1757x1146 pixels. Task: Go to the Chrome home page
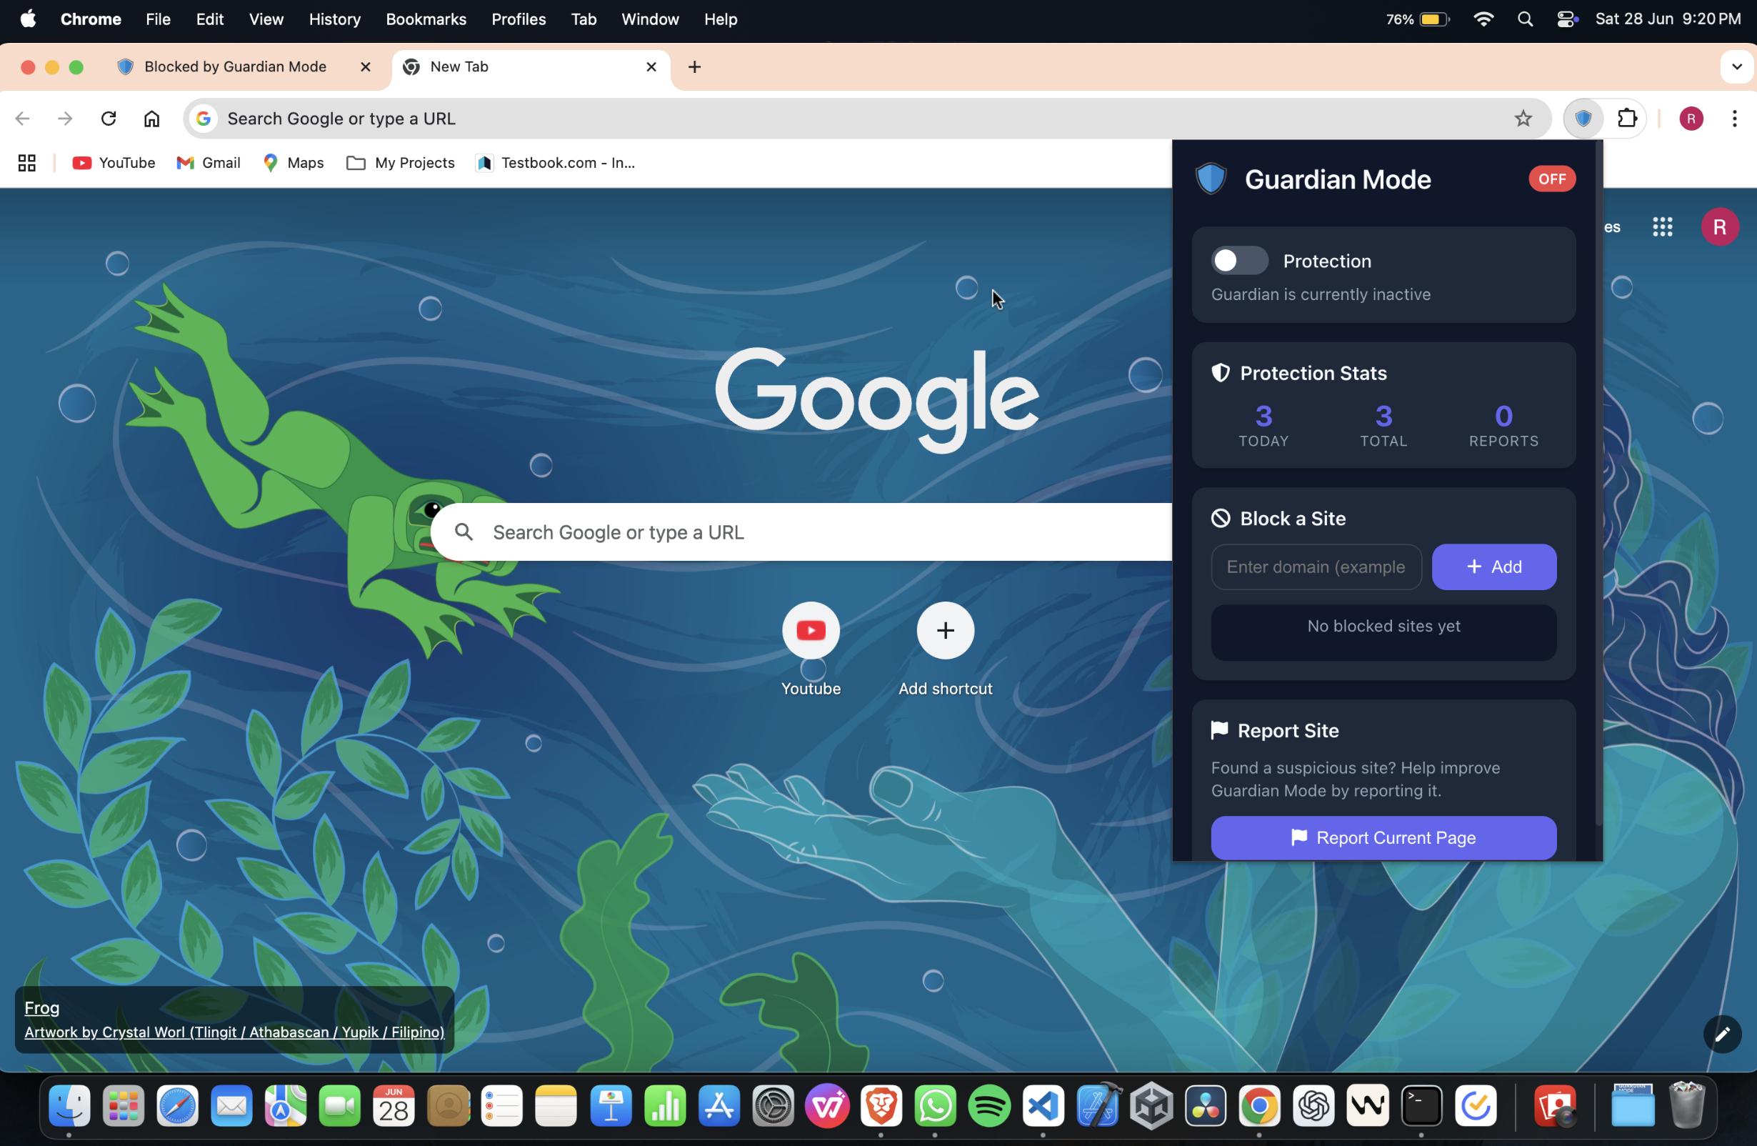151,118
